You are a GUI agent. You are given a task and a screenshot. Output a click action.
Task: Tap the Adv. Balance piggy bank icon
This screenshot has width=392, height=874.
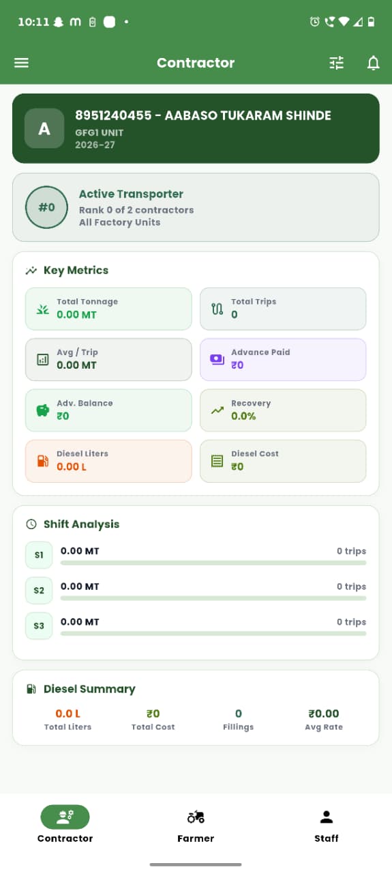coord(43,410)
